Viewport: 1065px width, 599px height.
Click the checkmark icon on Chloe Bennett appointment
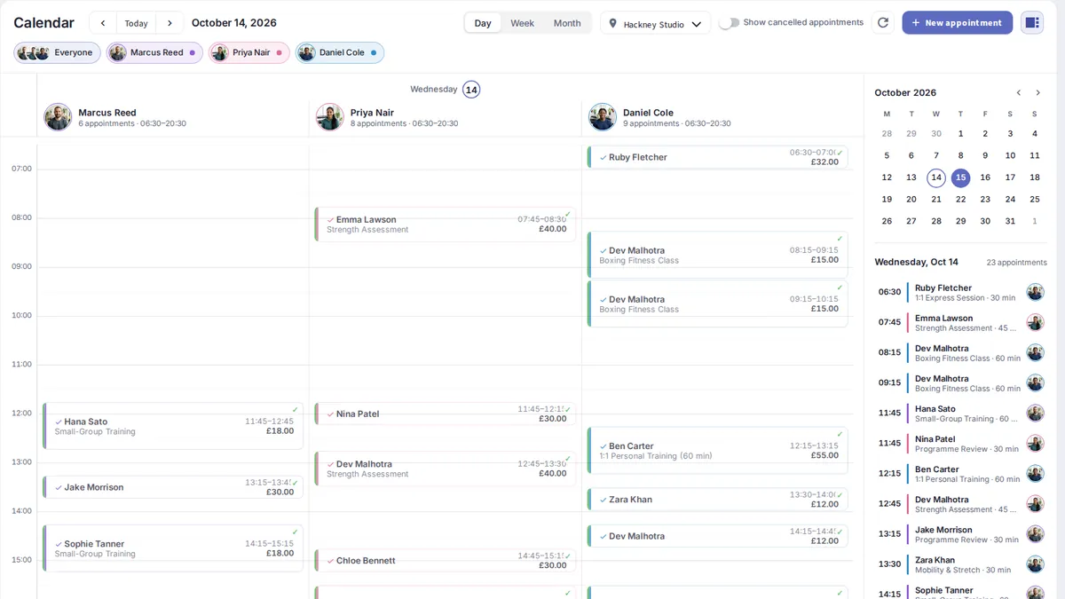(331, 561)
